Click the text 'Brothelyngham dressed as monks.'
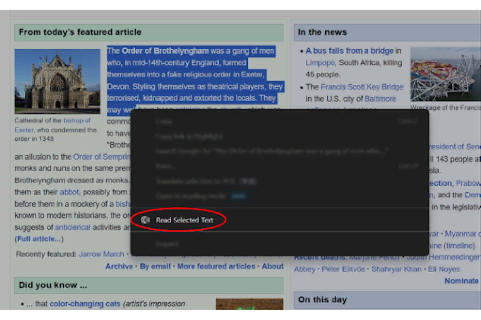 72,180
